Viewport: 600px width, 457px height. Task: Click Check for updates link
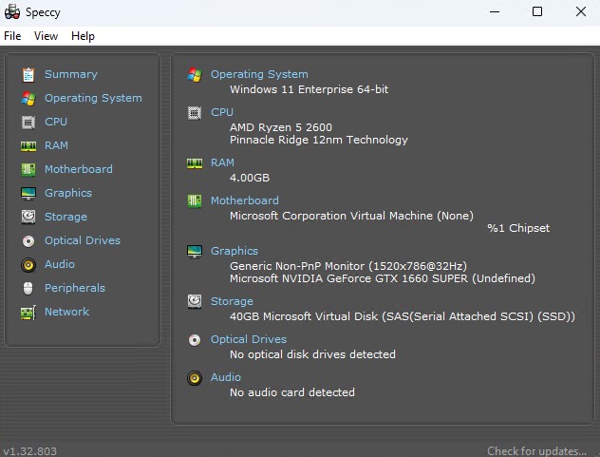536,451
